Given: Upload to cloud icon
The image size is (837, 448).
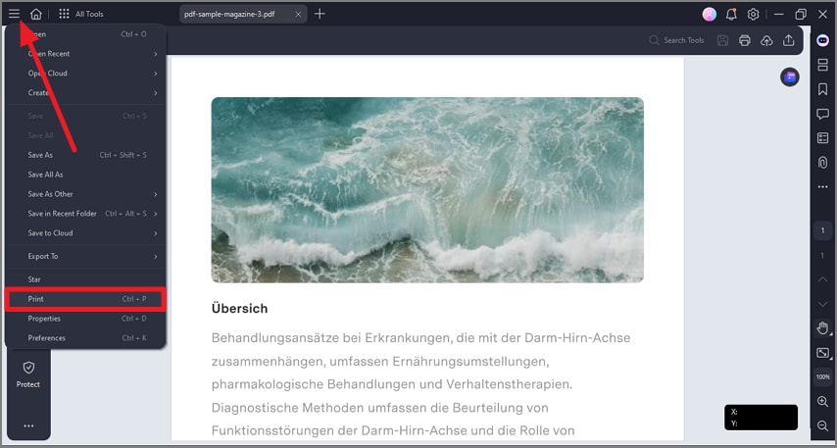Looking at the screenshot, I should click(766, 40).
